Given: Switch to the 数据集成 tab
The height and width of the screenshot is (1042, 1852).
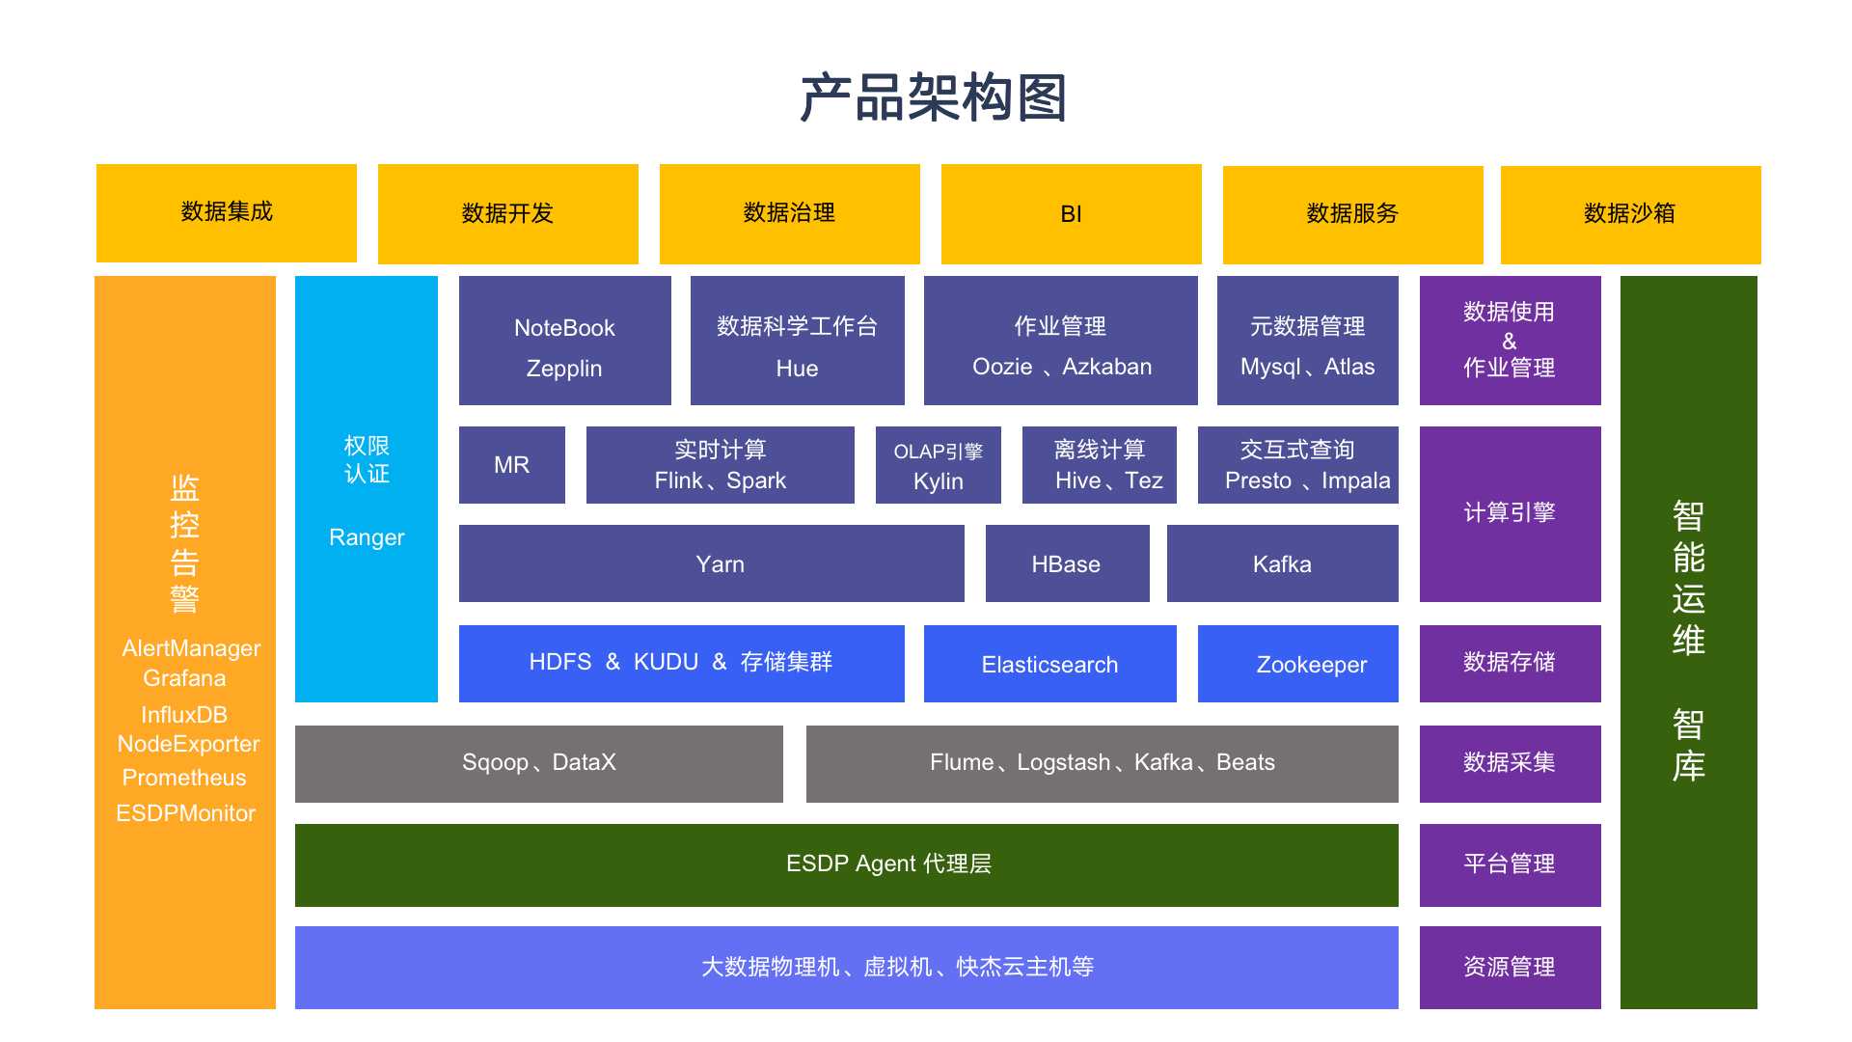Looking at the screenshot, I should 226,213.
